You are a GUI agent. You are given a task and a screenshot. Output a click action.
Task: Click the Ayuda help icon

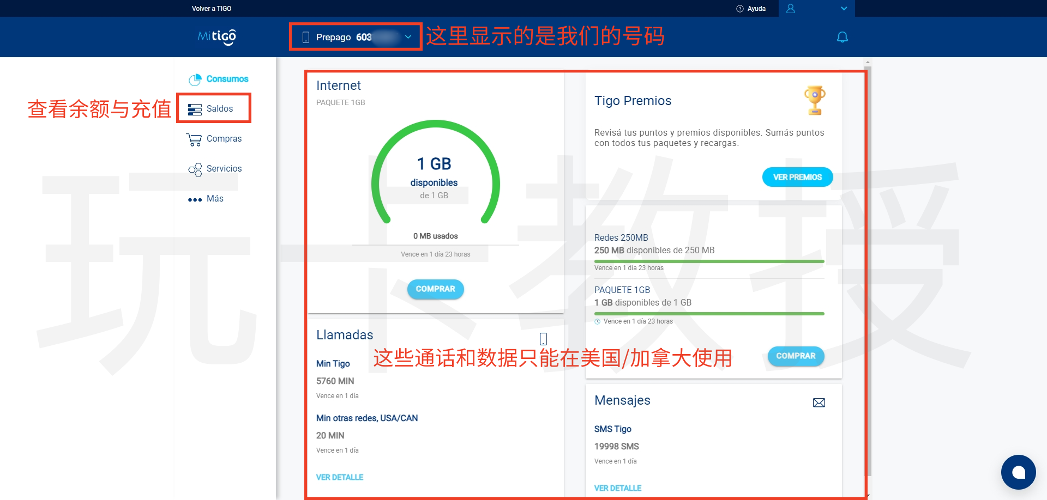[740, 9]
